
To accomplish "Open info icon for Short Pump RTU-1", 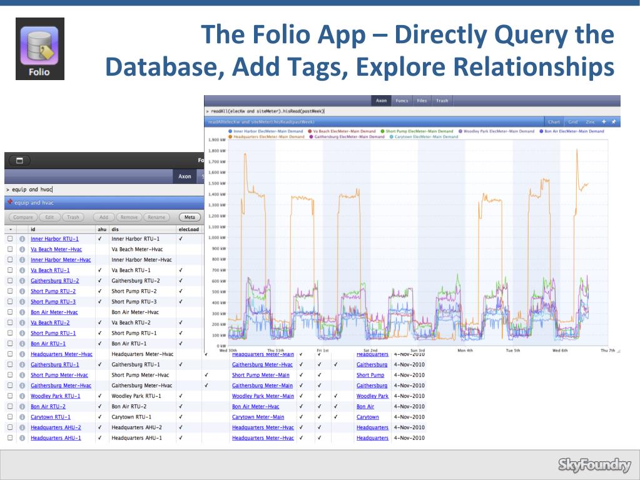I will pos(22,333).
